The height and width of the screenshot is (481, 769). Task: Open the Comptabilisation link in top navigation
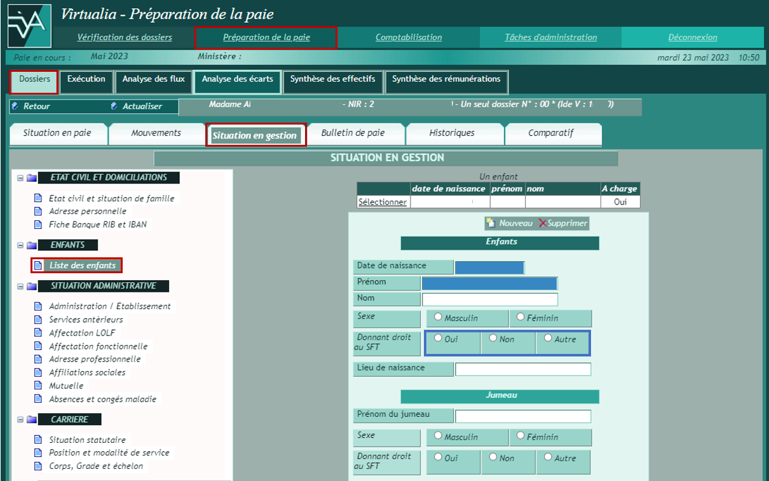point(409,37)
